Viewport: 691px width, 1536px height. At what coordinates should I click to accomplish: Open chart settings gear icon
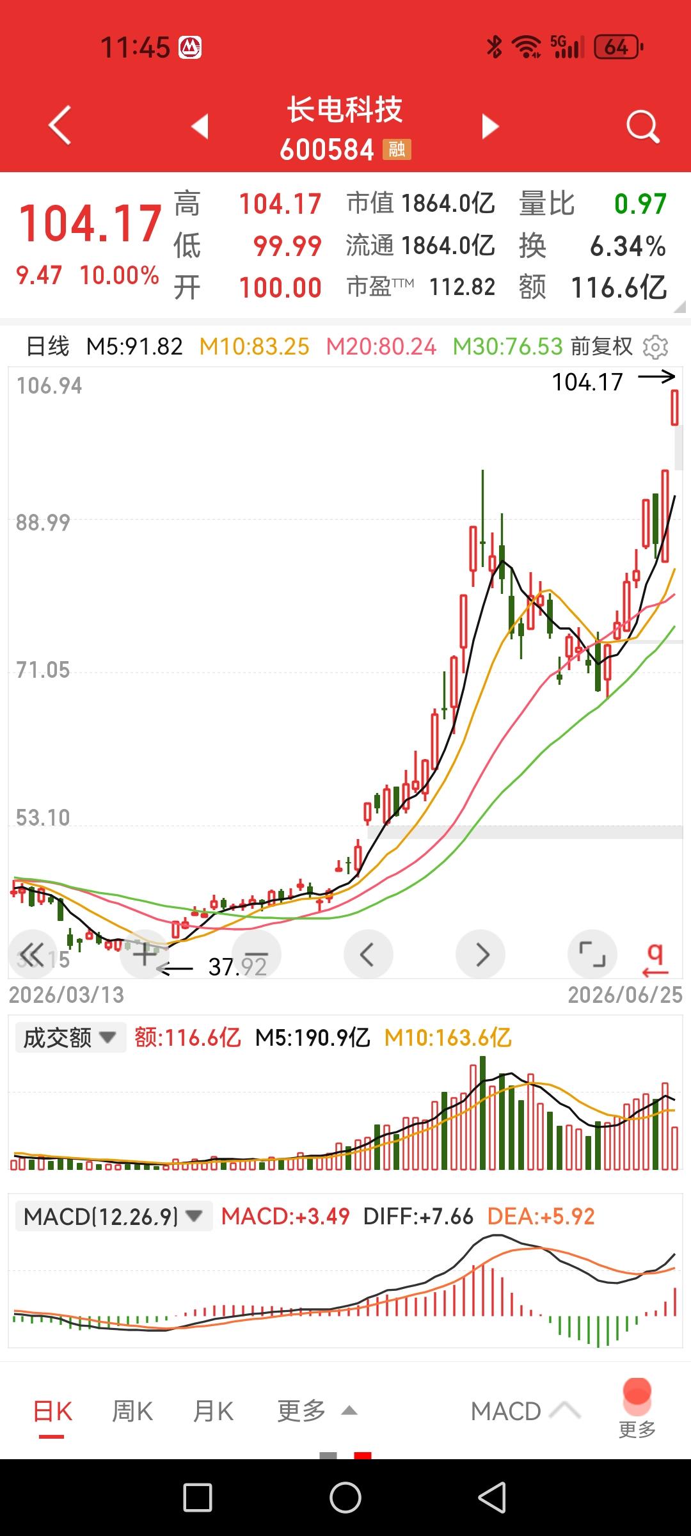point(655,347)
